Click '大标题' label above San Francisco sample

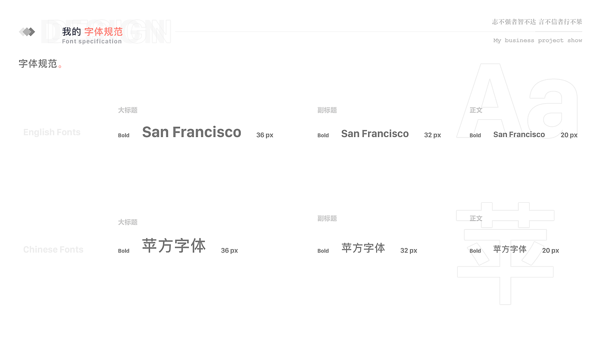[128, 110]
